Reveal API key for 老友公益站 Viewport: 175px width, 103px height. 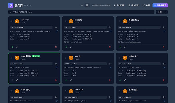coord(164,97)
